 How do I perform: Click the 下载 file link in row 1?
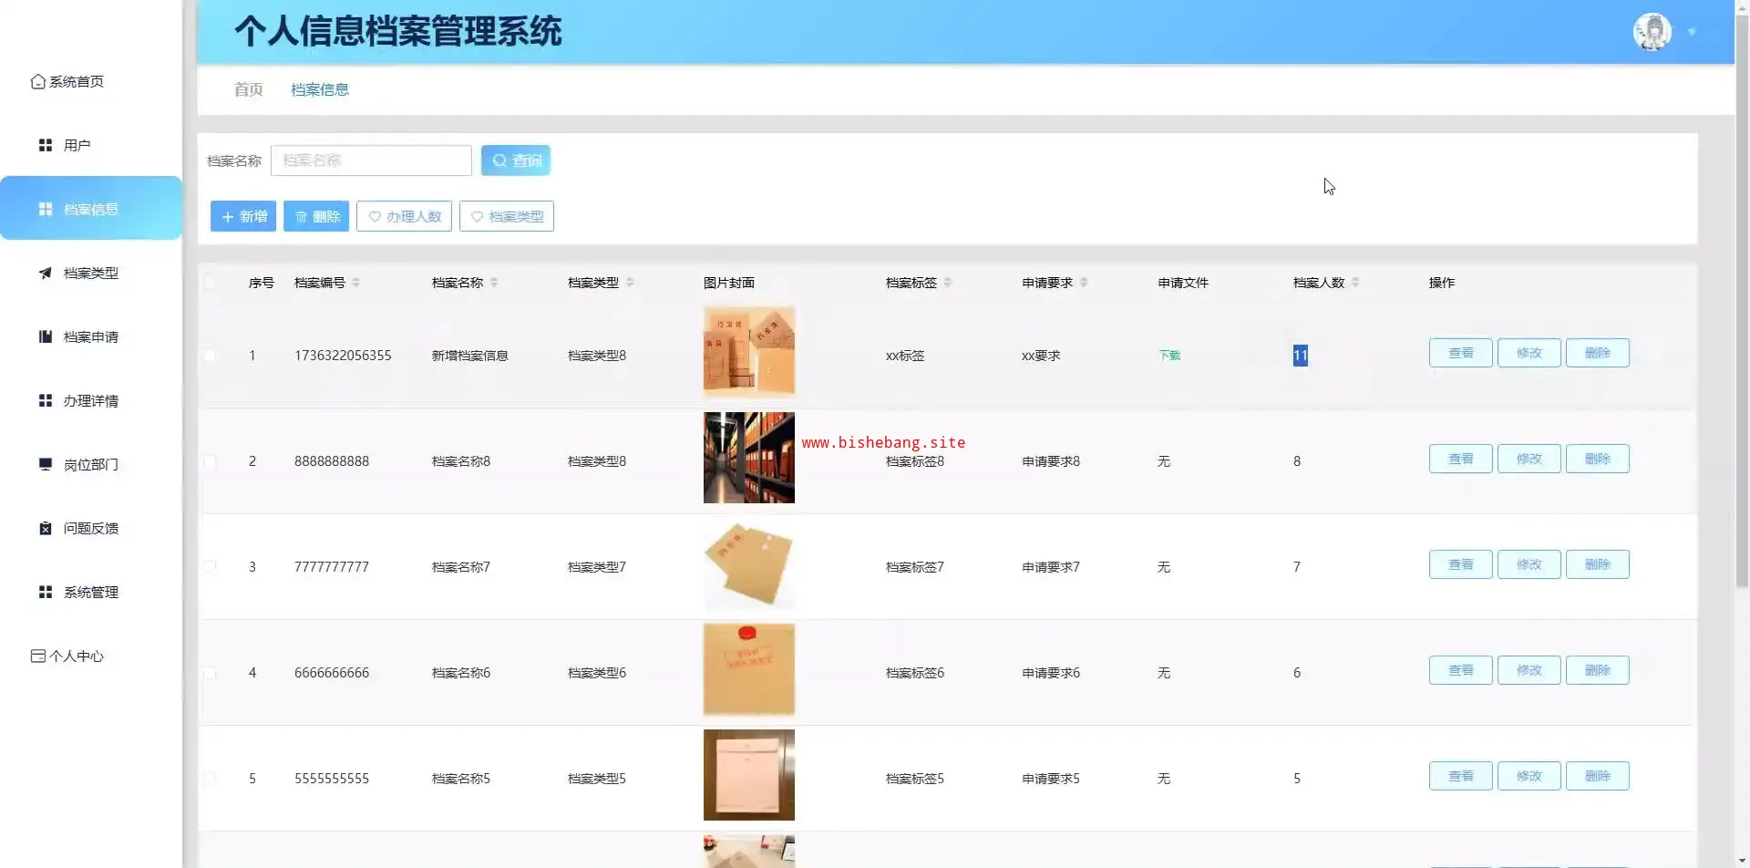click(x=1169, y=356)
